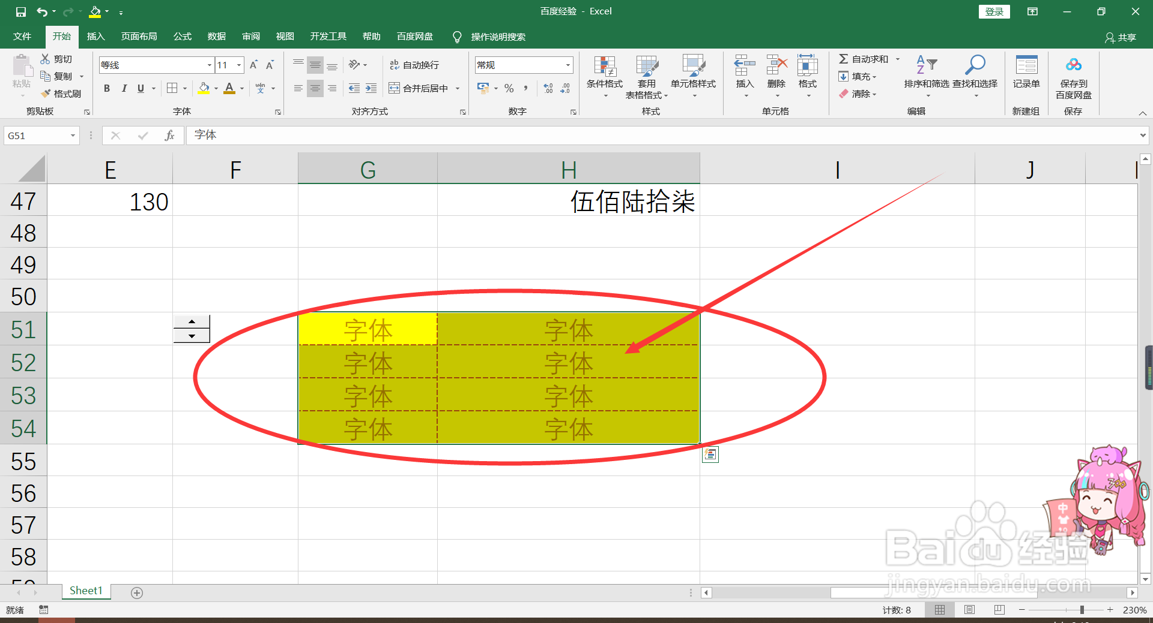Apply the Format Painter (格式刷)
This screenshot has height=623, width=1153.
tap(62, 94)
